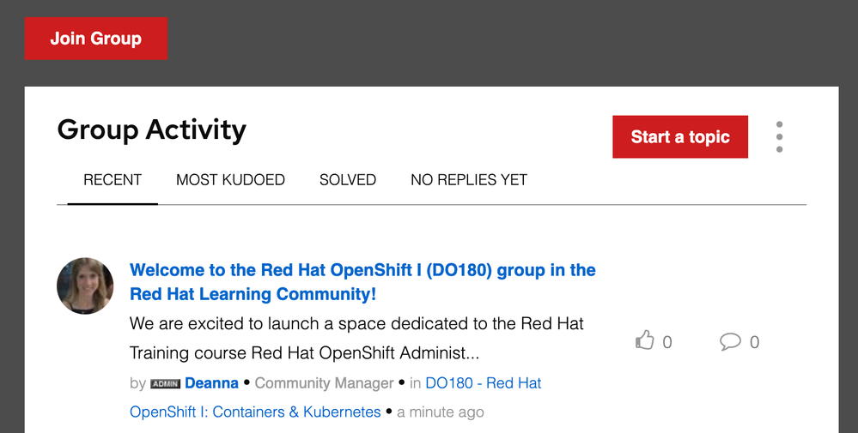This screenshot has width=858, height=433.
Task: Click the 'a minute ago' timestamp
Action: (441, 412)
